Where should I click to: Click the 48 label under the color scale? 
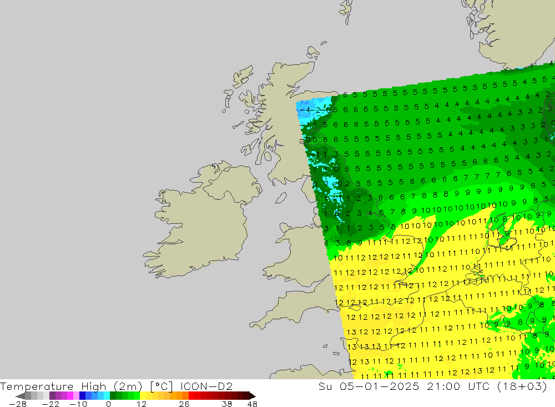[253, 404]
